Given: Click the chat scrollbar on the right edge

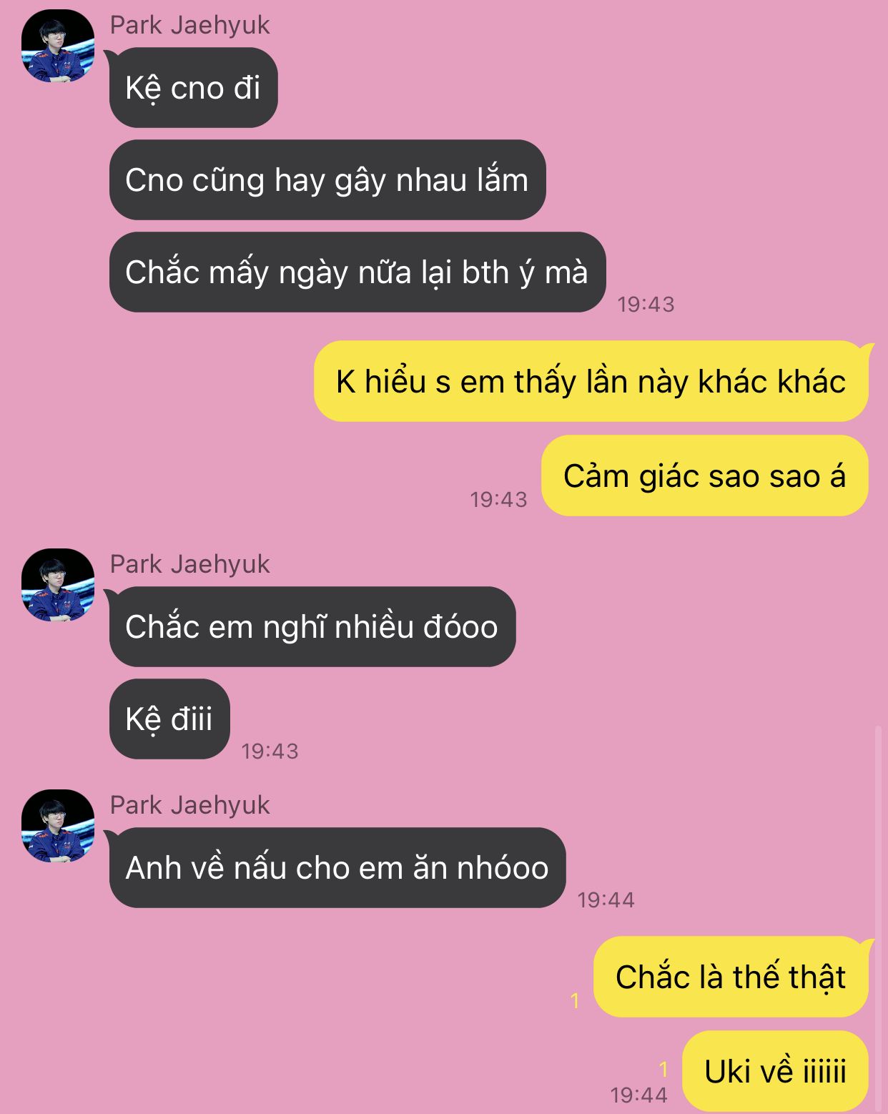Looking at the screenshot, I should (x=878, y=919).
